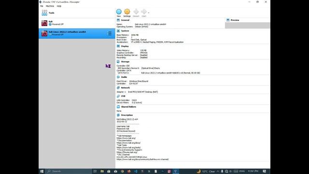
Task: Open the System settings header link
Action: 125,31
